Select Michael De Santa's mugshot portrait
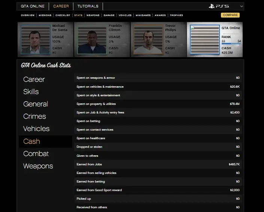 36,40
